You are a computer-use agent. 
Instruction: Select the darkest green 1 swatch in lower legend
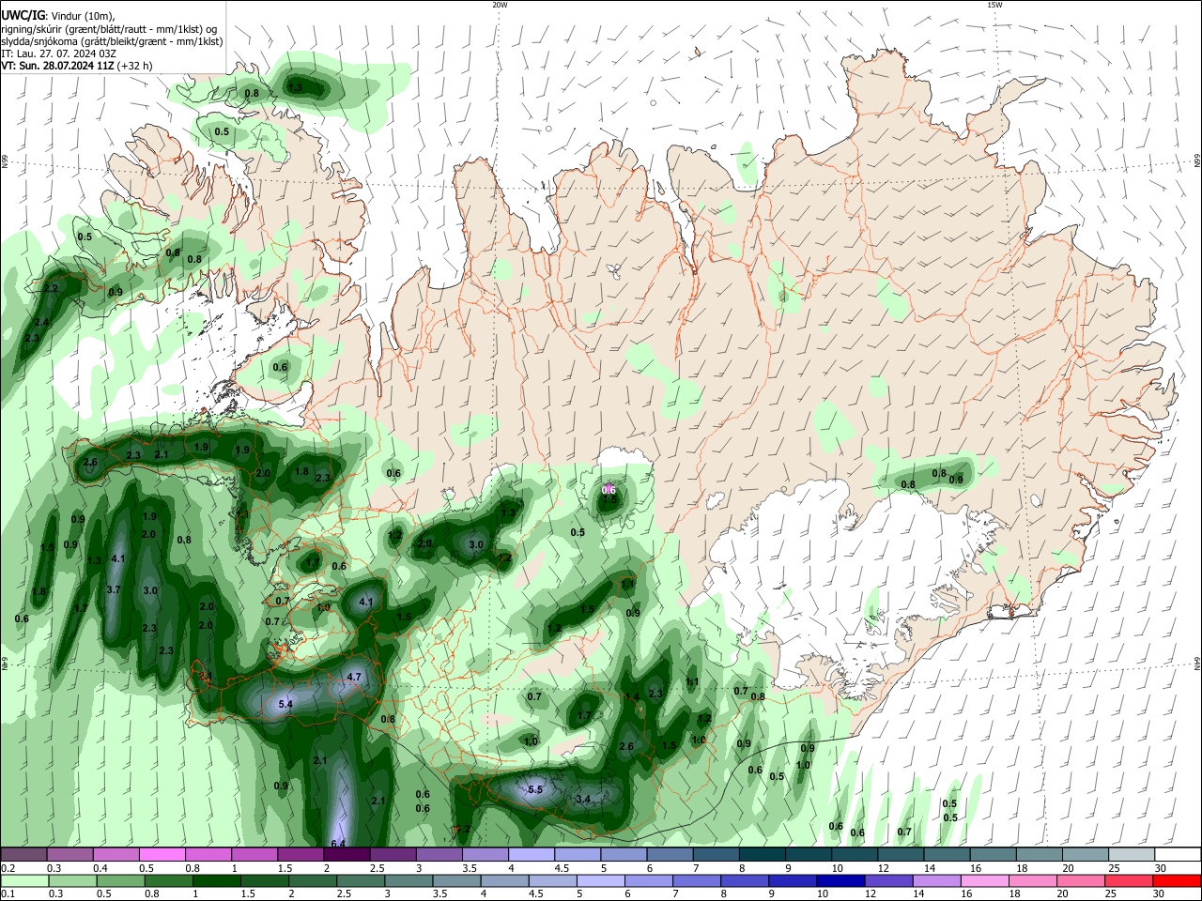click(x=217, y=880)
